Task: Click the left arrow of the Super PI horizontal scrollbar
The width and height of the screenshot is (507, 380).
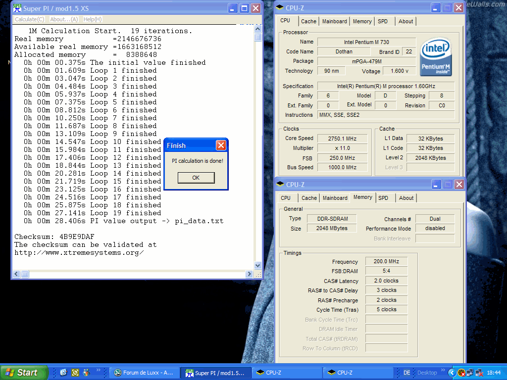Action: [17, 274]
